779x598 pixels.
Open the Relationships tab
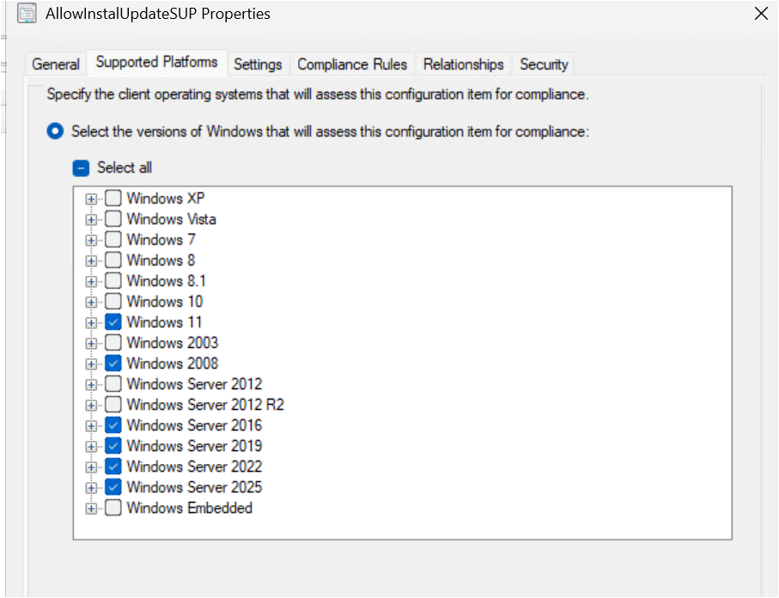[x=463, y=64]
